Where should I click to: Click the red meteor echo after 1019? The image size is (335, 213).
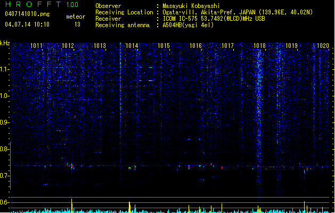(x=305, y=171)
